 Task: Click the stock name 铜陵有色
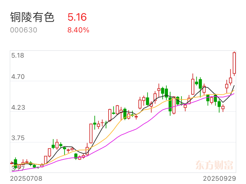pyautogui.click(x=32, y=17)
